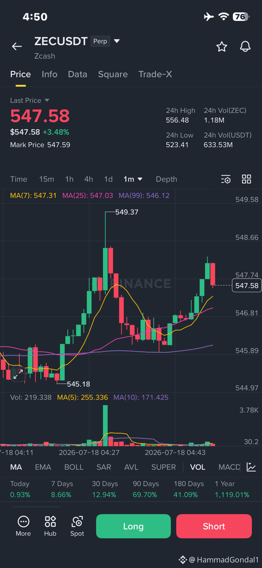Screen dimensions: 262x568
Task: Tap the MA(10): 171.425 volume label
Action: [x=141, y=397]
